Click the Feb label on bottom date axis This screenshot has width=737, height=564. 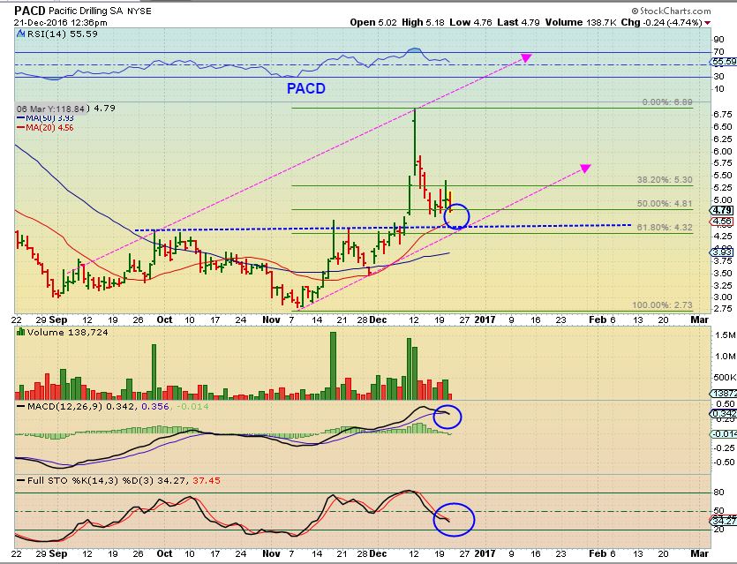[x=598, y=553]
